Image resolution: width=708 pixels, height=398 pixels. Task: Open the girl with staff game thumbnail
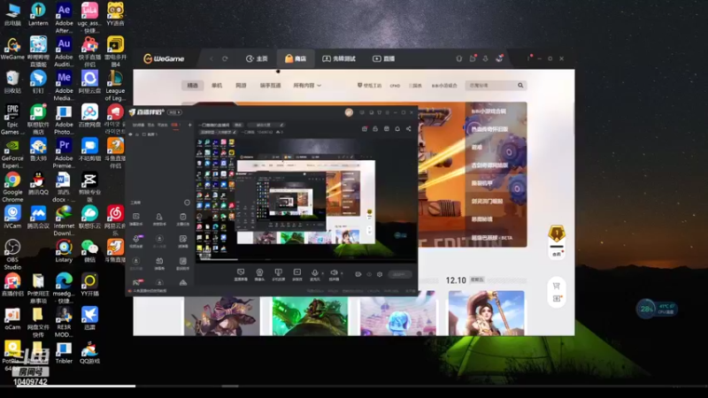[486, 313]
